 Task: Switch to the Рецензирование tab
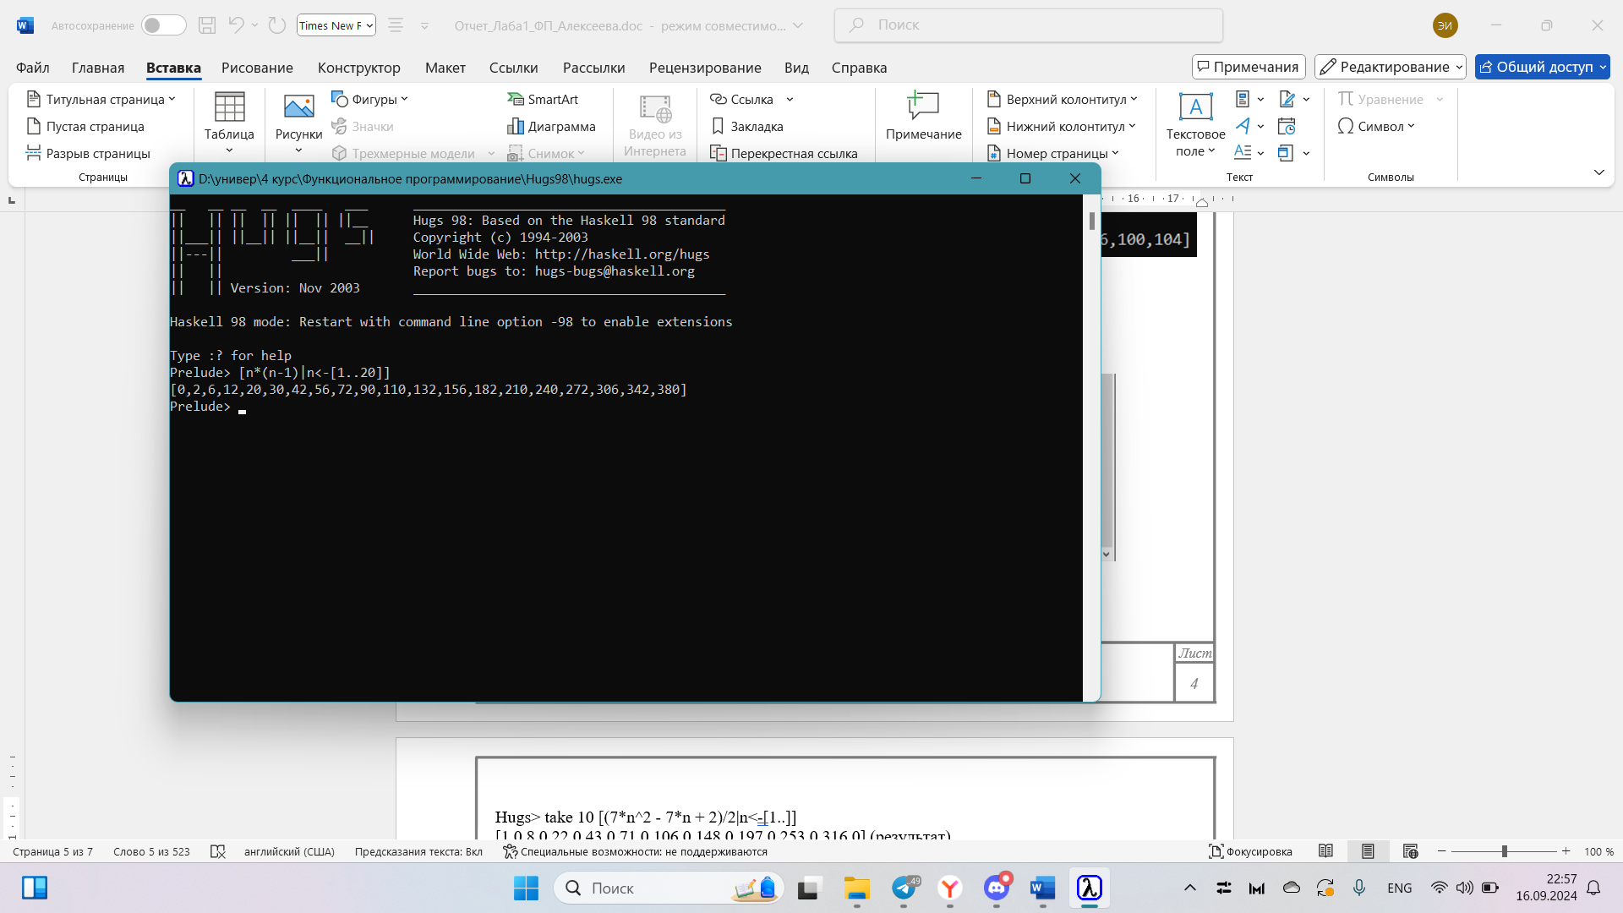click(705, 68)
